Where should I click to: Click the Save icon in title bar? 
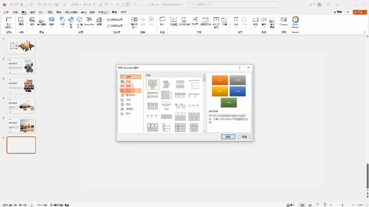point(32,5)
